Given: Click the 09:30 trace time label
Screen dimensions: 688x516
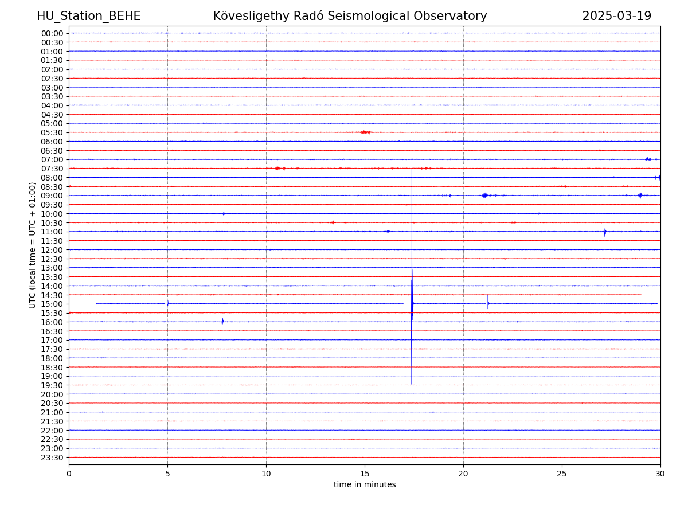Looking at the screenshot, I should (52, 205).
